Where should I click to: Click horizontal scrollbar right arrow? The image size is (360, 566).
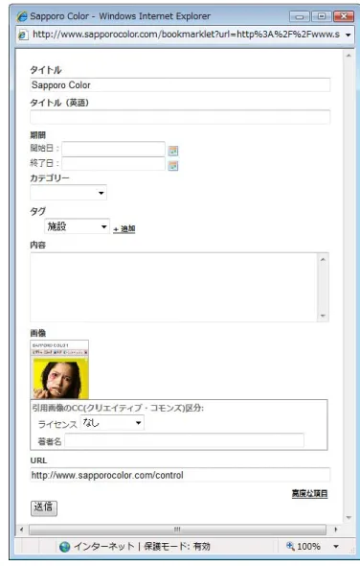tap(336, 530)
